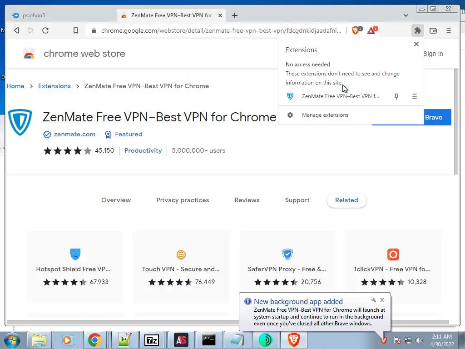The height and width of the screenshot is (349, 465).
Task: Open SaferVPN Proxy extension card
Action: 287,266
